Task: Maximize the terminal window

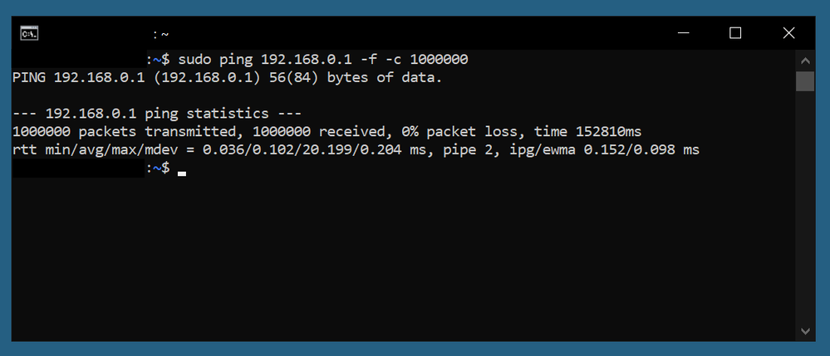Action: 735,33
